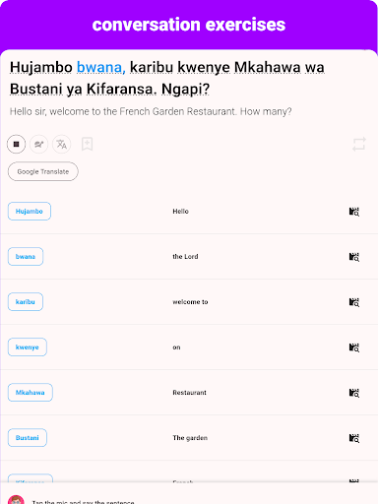Tap the Hujambo word chip

click(x=30, y=211)
